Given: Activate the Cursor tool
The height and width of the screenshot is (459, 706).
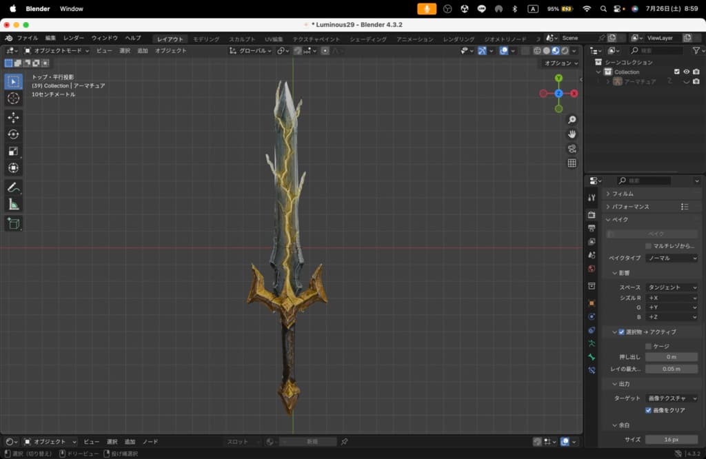Looking at the screenshot, I should (x=13, y=99).
